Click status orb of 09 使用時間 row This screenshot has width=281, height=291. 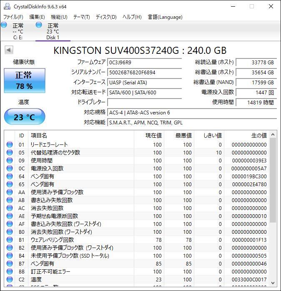pos(10,160)
